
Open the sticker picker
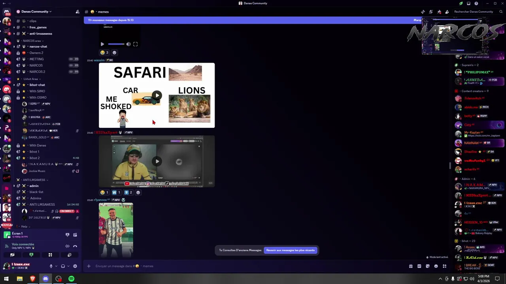tap(428, 266)
